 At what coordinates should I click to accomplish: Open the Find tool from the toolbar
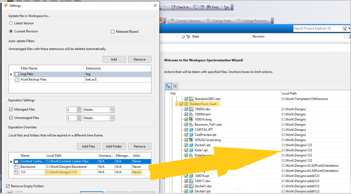click(213, 7)
